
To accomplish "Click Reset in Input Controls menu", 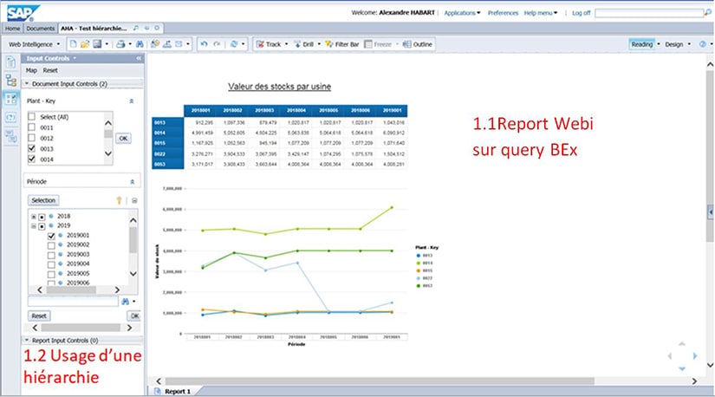I will (50, 70).
